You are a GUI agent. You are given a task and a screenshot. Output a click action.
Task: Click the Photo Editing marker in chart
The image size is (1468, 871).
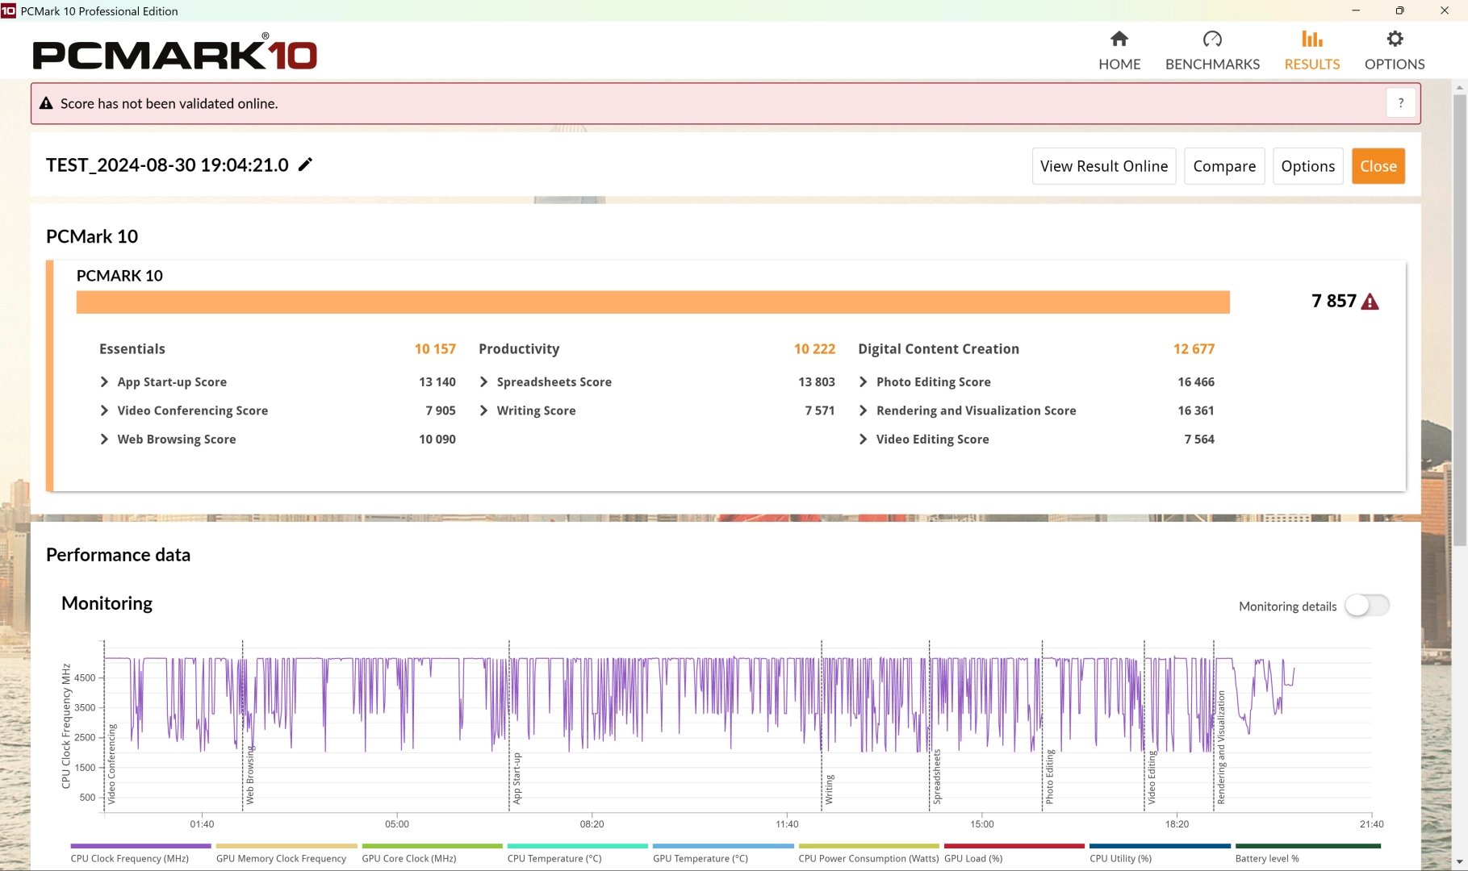tap(1050, 777)
